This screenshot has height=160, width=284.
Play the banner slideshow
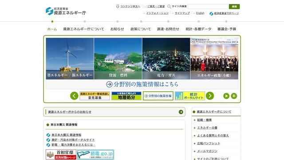pos(226,96)
